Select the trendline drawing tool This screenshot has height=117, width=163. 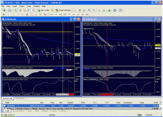click(23, 14)
